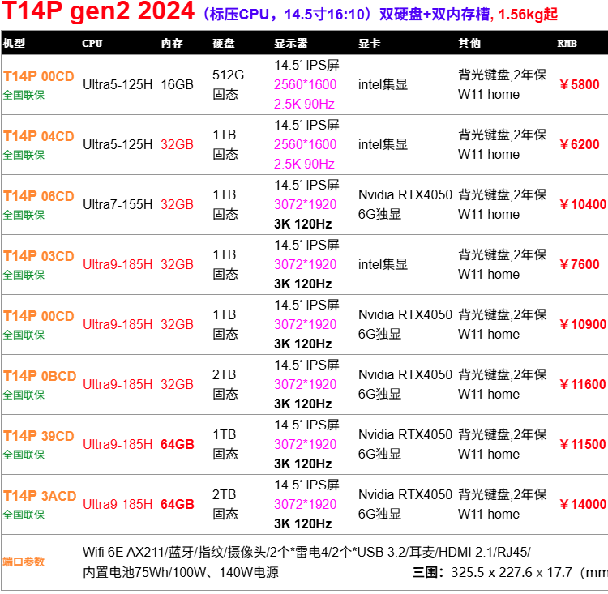The width and height of the screenshot is (608, 594).
Task: Click the "16GB" memory cell
Action: (x=177, y=84)
